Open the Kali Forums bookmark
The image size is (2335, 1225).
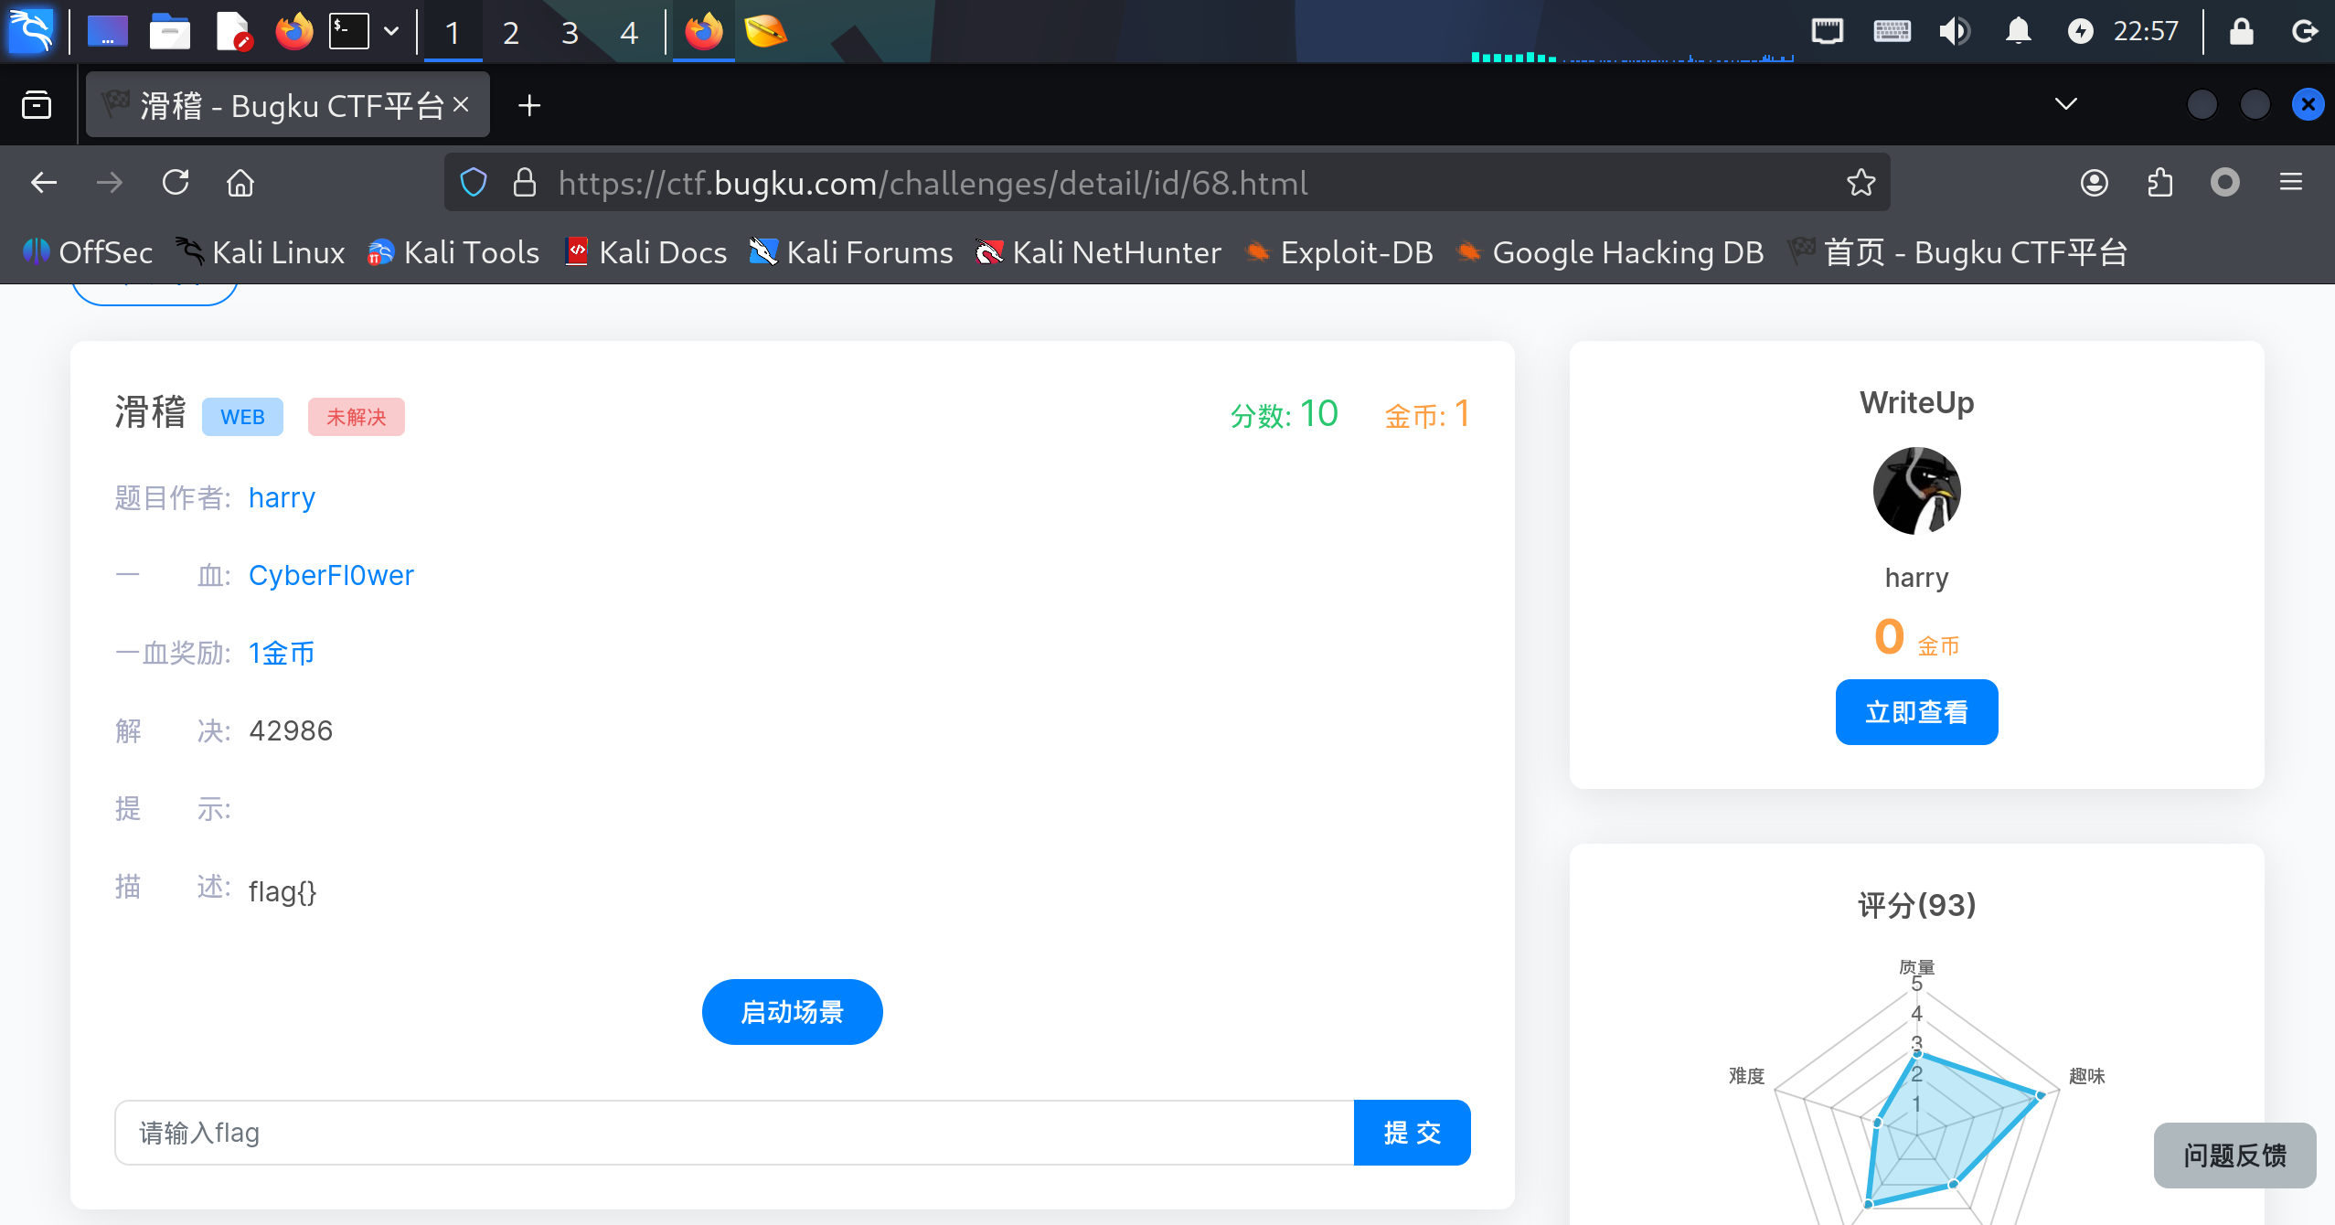point(851,252)
